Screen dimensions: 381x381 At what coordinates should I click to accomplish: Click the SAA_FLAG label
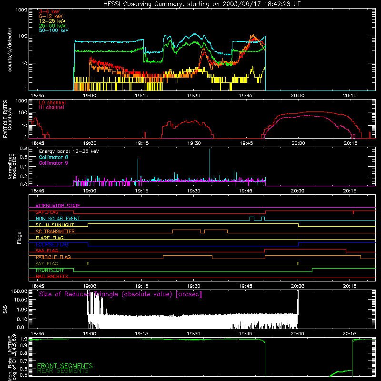click(47, 251)
